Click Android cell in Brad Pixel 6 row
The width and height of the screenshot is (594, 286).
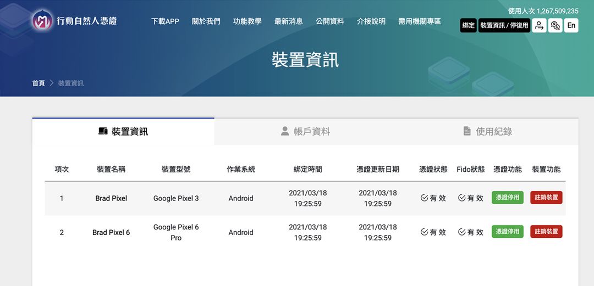241,232
